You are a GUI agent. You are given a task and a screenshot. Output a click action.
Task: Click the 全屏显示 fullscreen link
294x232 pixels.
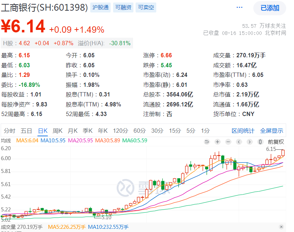[x=272, y=131]
